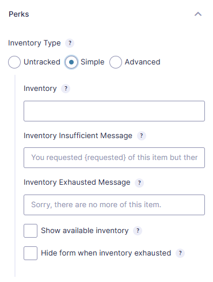Click into the Inventory Exhausted Message field
The height and width of the screenshot is (282, 213).
(114, 205)
